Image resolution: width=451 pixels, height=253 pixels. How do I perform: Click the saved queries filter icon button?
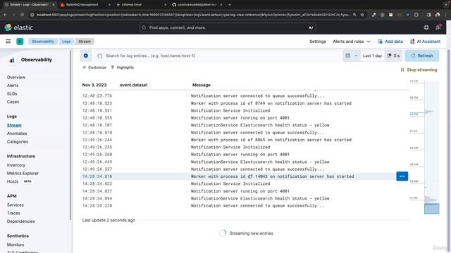coord(86,56)
